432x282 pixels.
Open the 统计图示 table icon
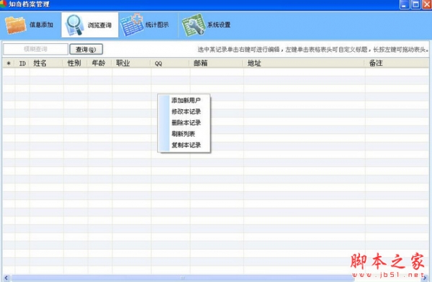coord(132,24)
